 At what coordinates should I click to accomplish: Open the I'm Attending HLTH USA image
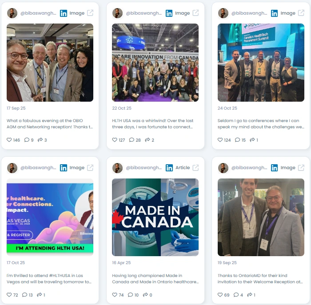click(x=50, y=217)
